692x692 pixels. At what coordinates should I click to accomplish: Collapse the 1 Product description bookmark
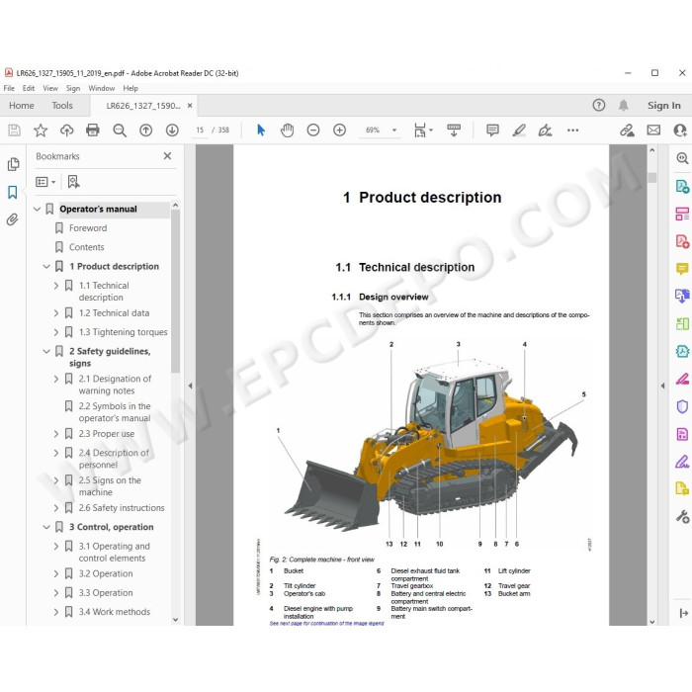click(x=46, y=267)
